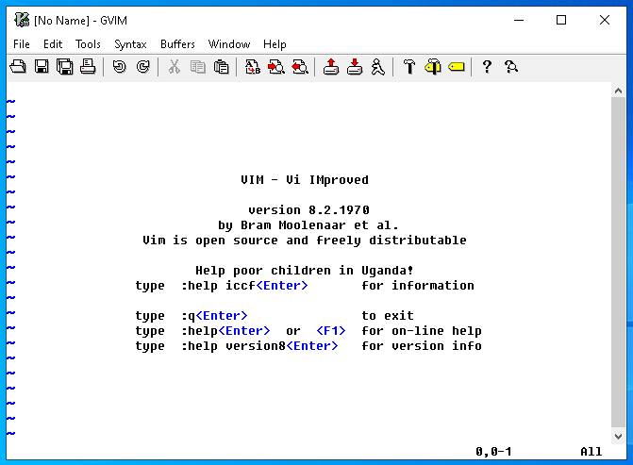This screenshot has width=633, height=465.
Task: Click the 'version 8.2.1970' text
Action: [308, 210]
